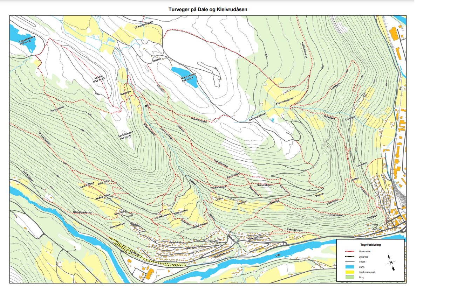The width and height of the screenshot is (471, 294).
Task: Click the Til Haldorpiggen trail label
Action: [x=144, y=25]
